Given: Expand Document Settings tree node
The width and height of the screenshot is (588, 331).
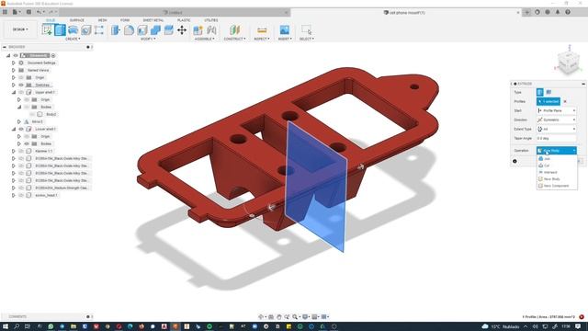Looking at the screenshot, I should pos(14,63).
